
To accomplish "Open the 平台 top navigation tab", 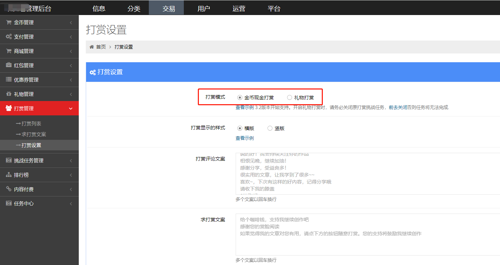I will (x=274, y=9).
